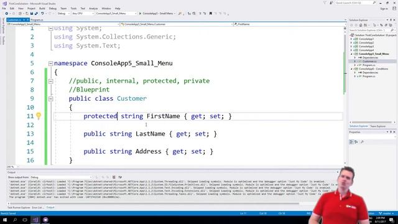Open the Project menu
The width and height of the screenshot is (398, 224).
31,8
